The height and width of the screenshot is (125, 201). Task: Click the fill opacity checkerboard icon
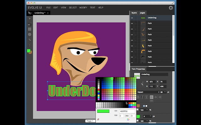(138, 110)
